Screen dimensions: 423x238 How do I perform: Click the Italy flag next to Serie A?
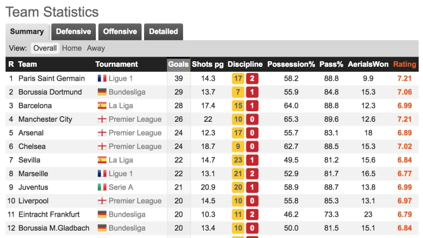coord(102,187)
